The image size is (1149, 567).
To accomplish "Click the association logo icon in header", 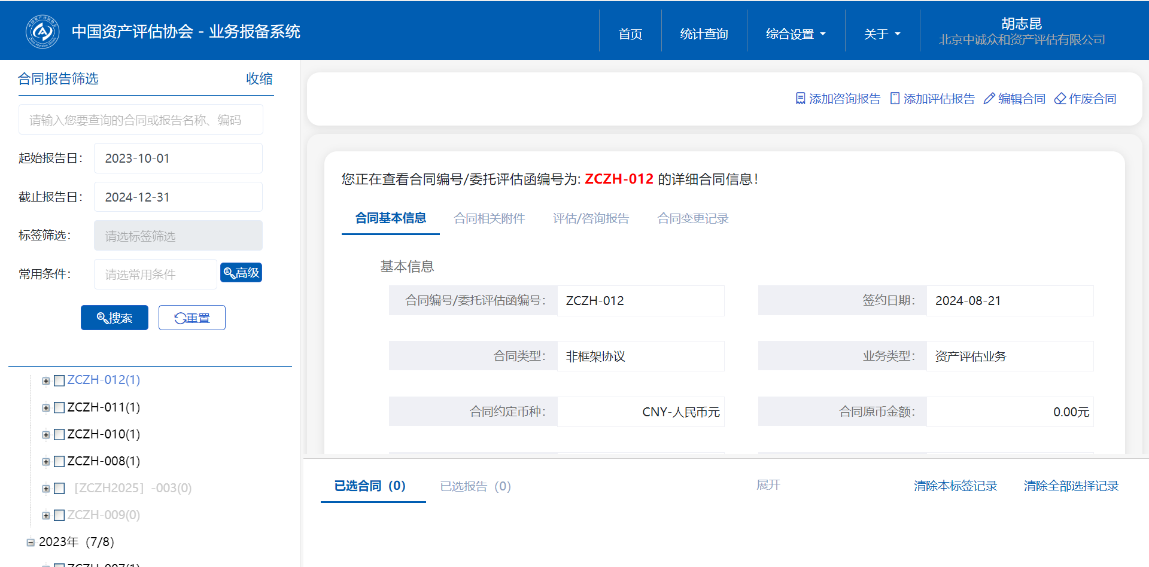I will [x=42, y=32].
